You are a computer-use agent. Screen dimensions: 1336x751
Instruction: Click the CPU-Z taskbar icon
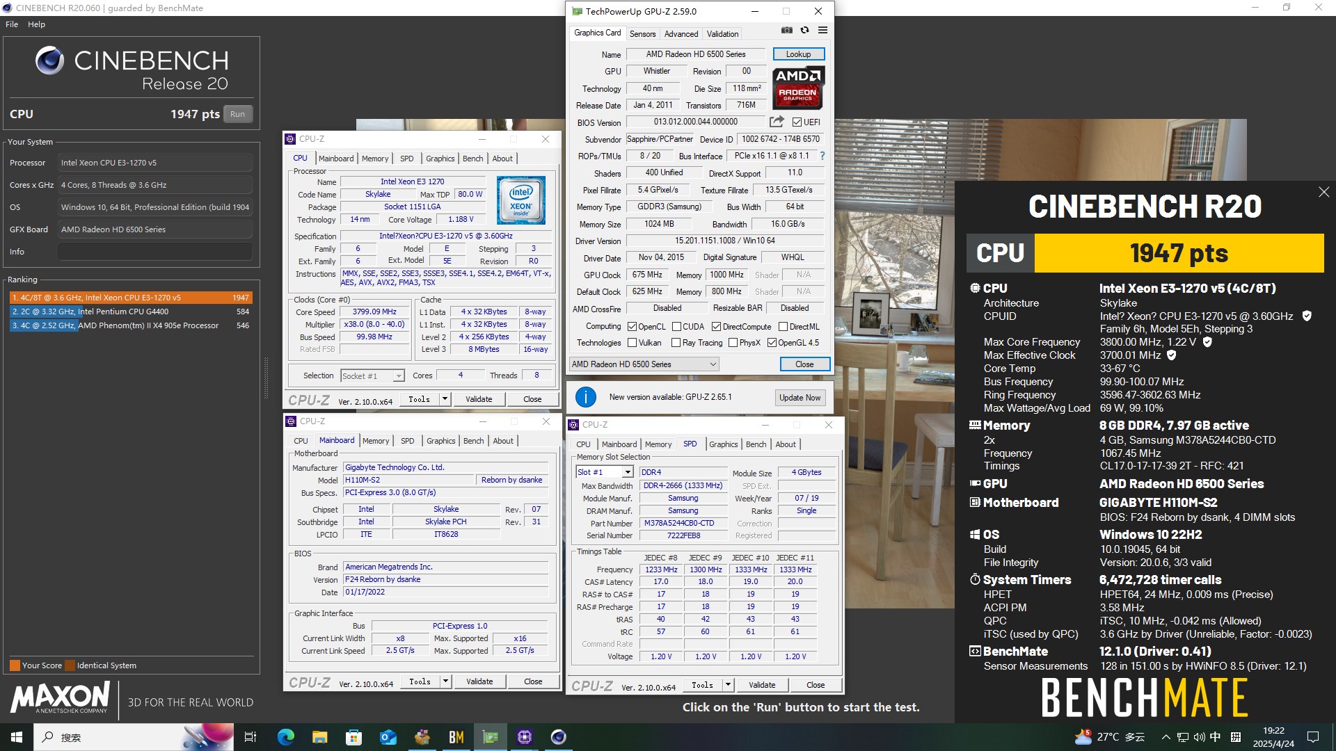coord(525,737)
